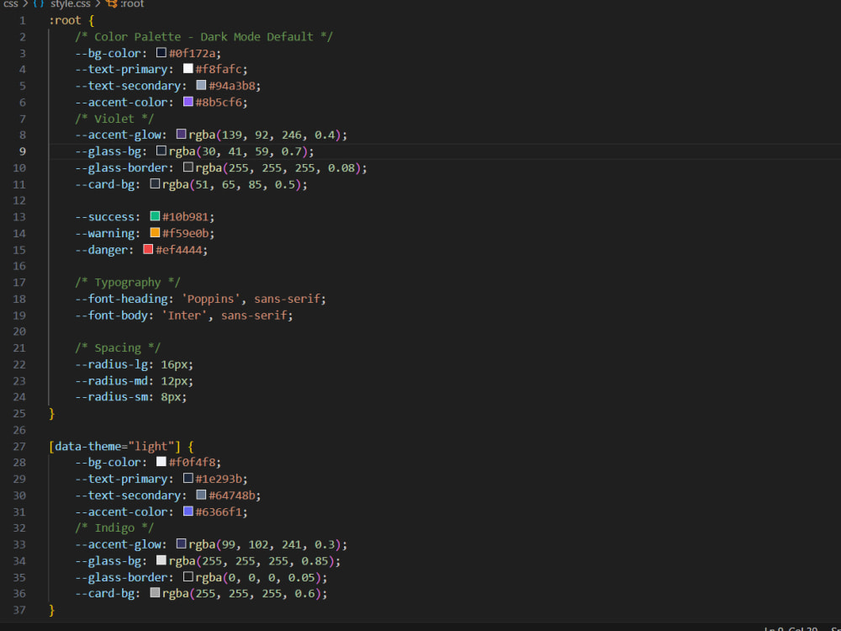Click the --radius-lg property name

(111, 364)
